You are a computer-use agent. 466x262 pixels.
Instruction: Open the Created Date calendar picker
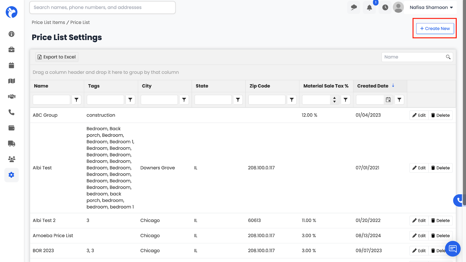pos(388,100)
